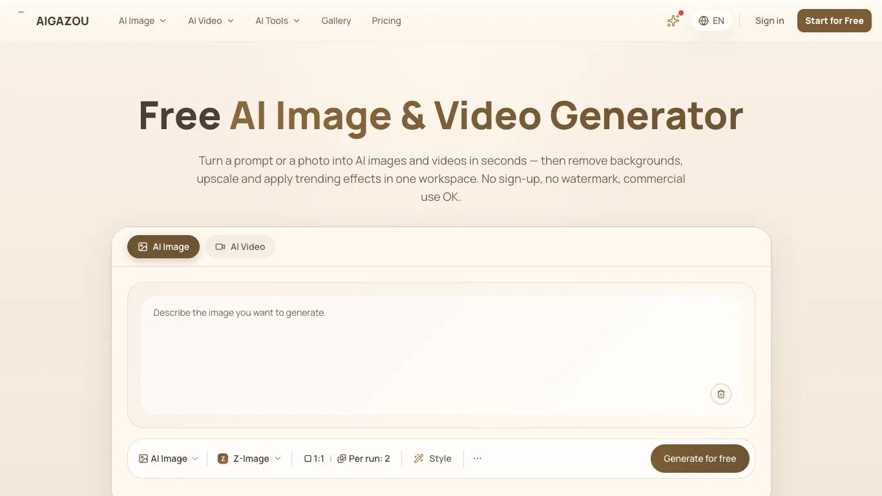The image size is (882, 496).
Task: Click the Z-Image model badge icon
Action: tap(223, 459)
